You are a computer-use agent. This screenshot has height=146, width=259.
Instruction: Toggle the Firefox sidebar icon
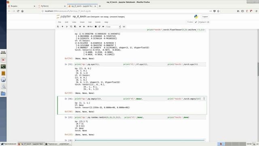pyautogui.click(x=242, y=11)
